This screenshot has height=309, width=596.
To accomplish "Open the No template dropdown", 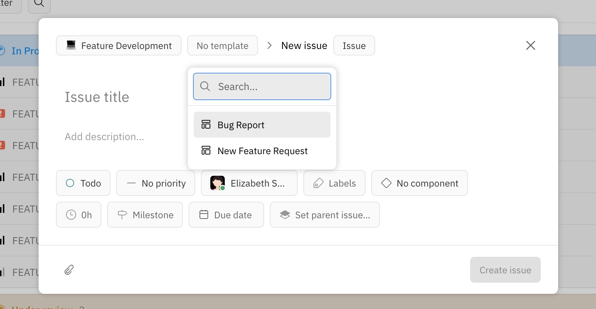I will click(x=222, y=45).
